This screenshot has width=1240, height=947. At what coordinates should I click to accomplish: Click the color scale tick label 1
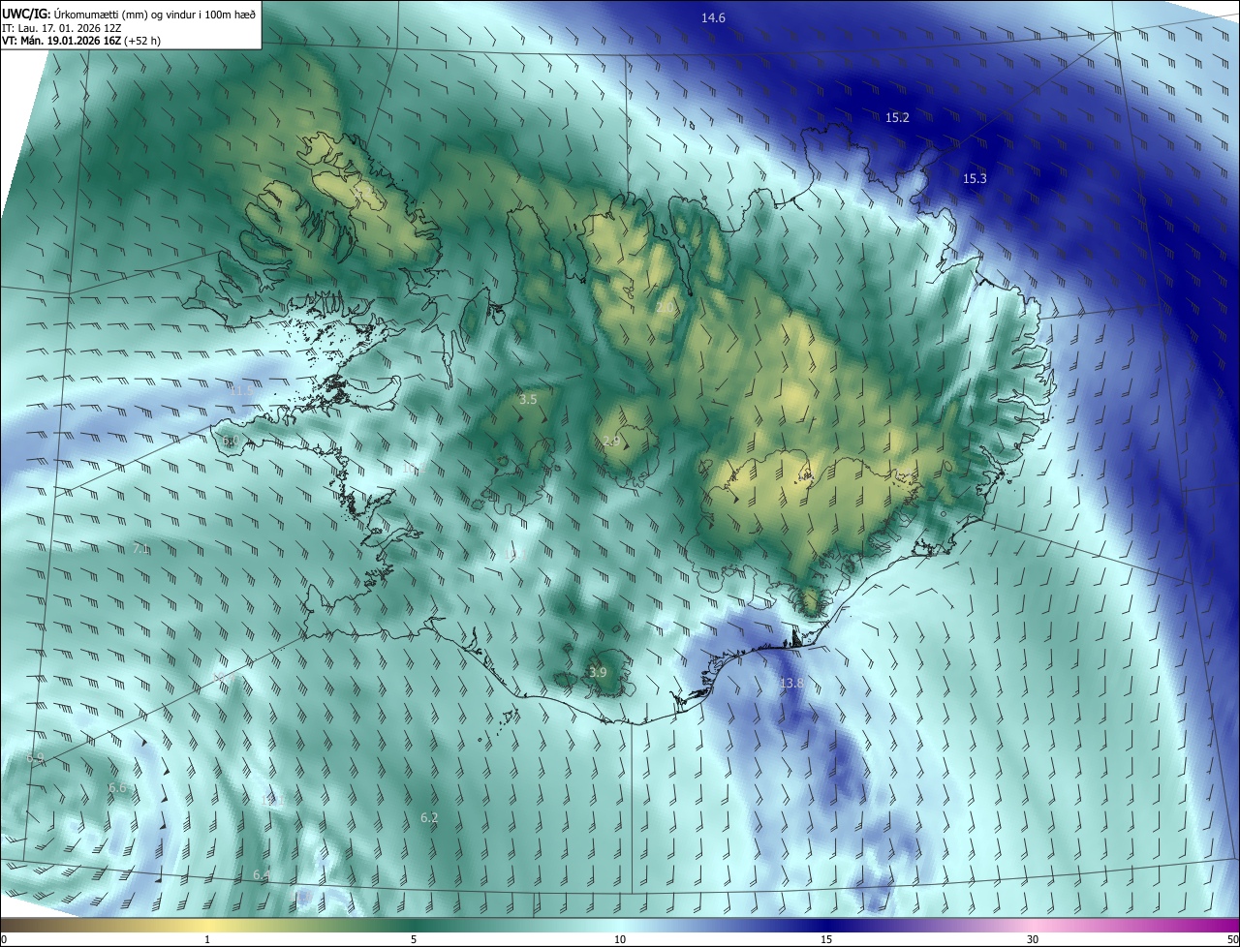(207, 939)
